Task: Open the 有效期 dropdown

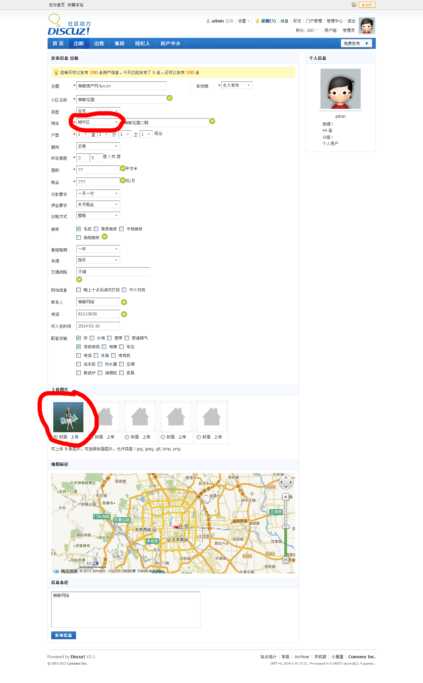Action: tap(237, 85)
